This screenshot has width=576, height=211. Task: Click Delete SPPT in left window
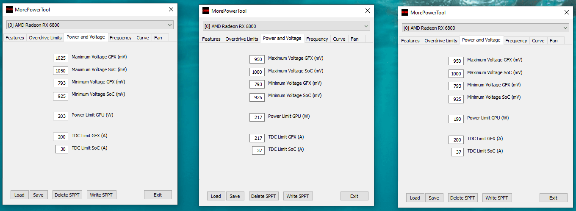(67, 195)
